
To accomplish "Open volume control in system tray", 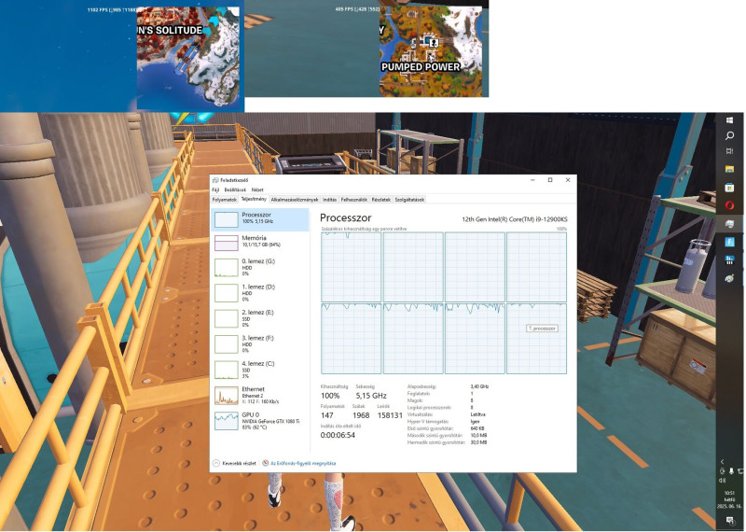I will click(x=722, y=480).
